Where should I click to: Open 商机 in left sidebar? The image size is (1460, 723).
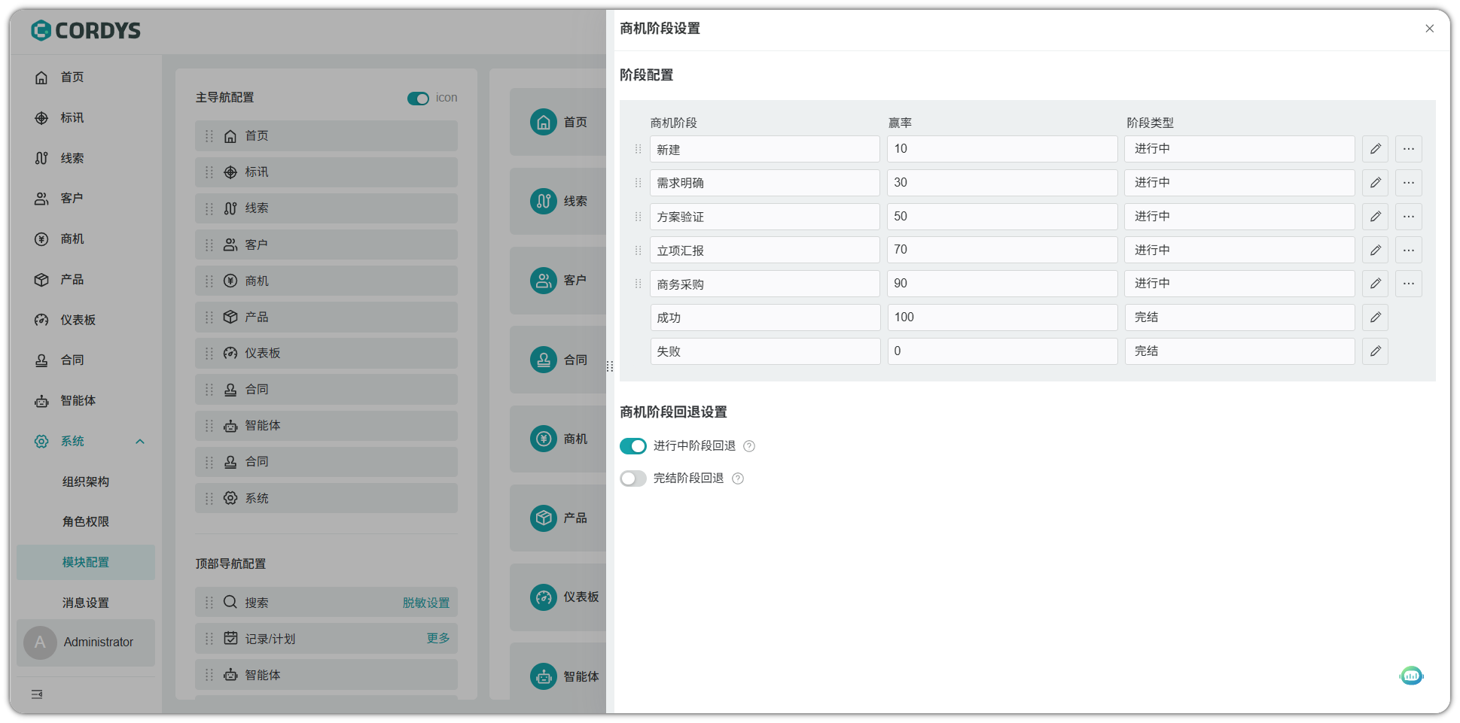pyautogui.click(x=72, y=239)
